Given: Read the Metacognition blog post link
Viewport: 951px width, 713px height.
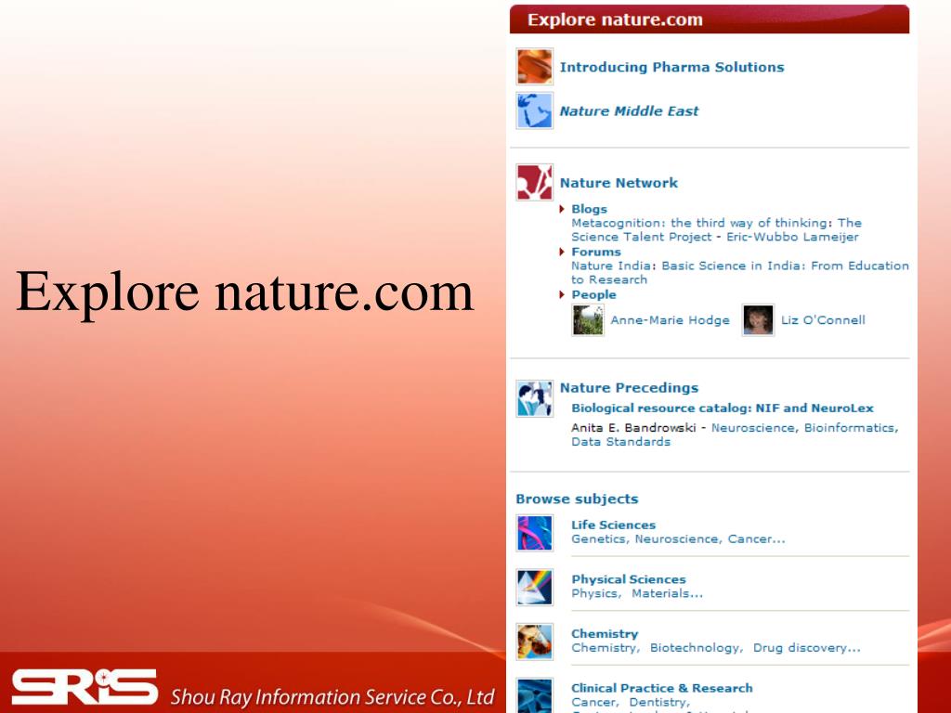Looking at the screenshot, I should (x=716, y=230).
